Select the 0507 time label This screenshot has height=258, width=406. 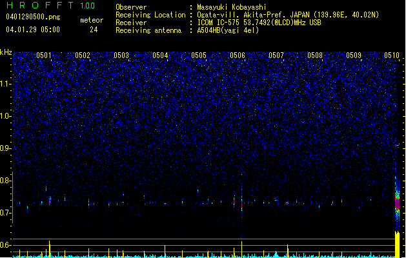(x=276, y=55)
